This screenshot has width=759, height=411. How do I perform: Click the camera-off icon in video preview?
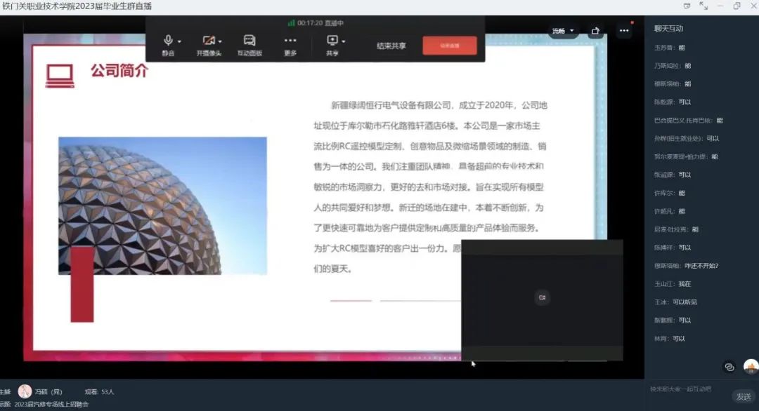542,297
